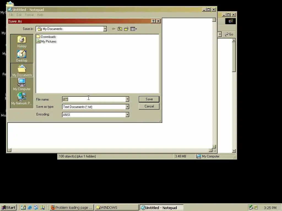Go back to the last folder visited
The image size is (282, 211).
pos(113,29)
